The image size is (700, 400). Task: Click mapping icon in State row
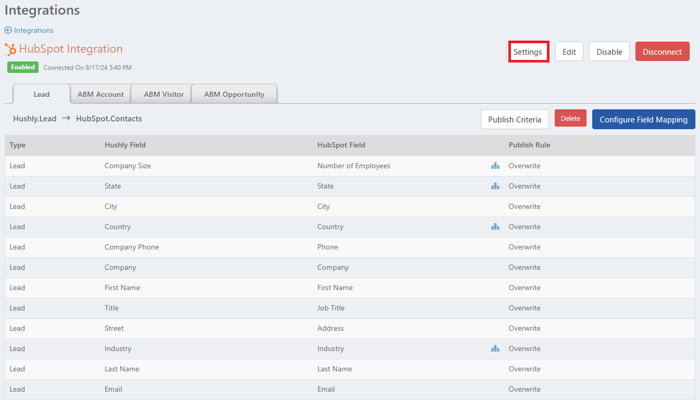tap(495, 186)
